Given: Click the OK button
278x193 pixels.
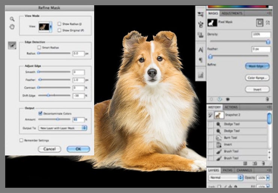Looking at the screenshot, I should pyautogui.click(x=78, y=149).
